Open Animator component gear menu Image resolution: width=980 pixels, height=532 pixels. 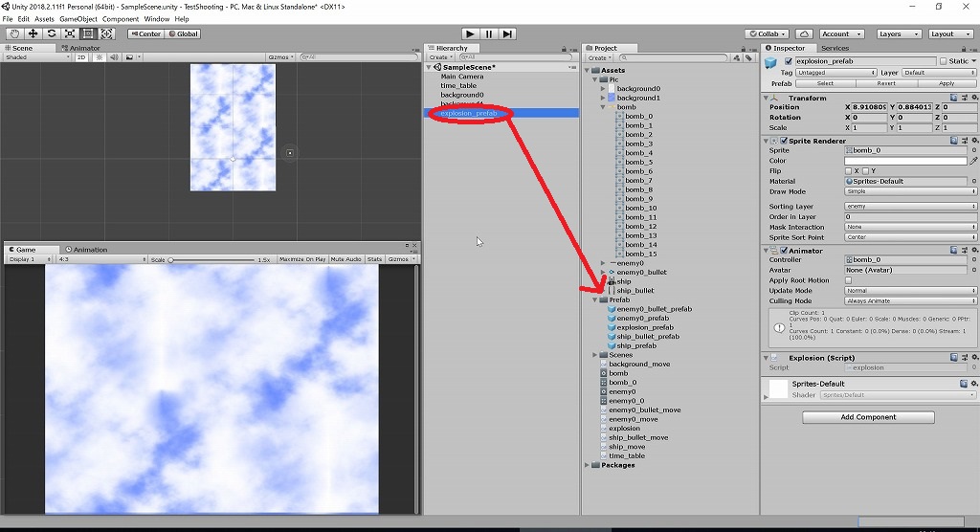coord(973,250)
